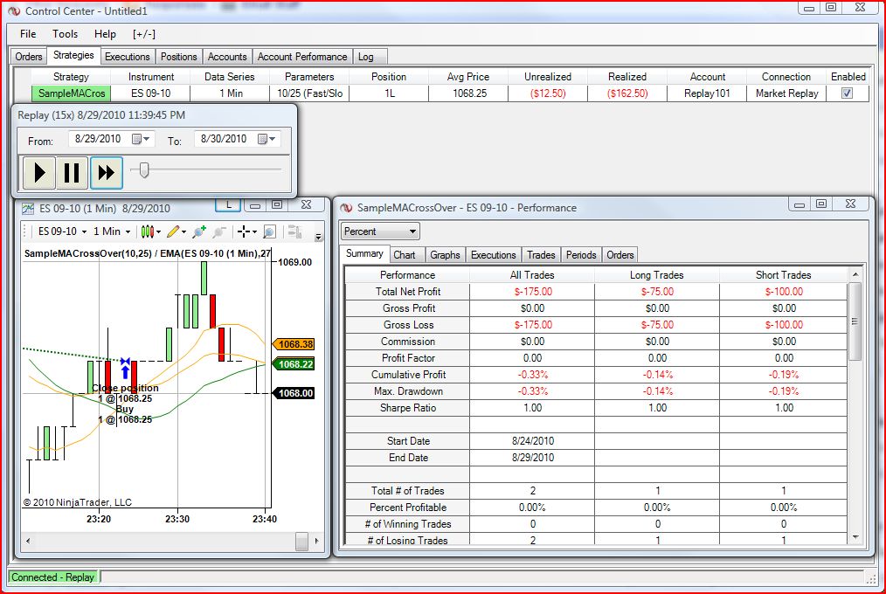The width and height of the screenshot is (886, 594).
Task: Click the fast forward replay button
Action: click(107, 172)
